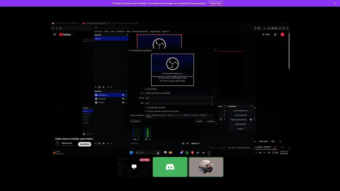Open the Ayuda menu in OBS
This screenshot has height=191, width=340.
[165, 31]
